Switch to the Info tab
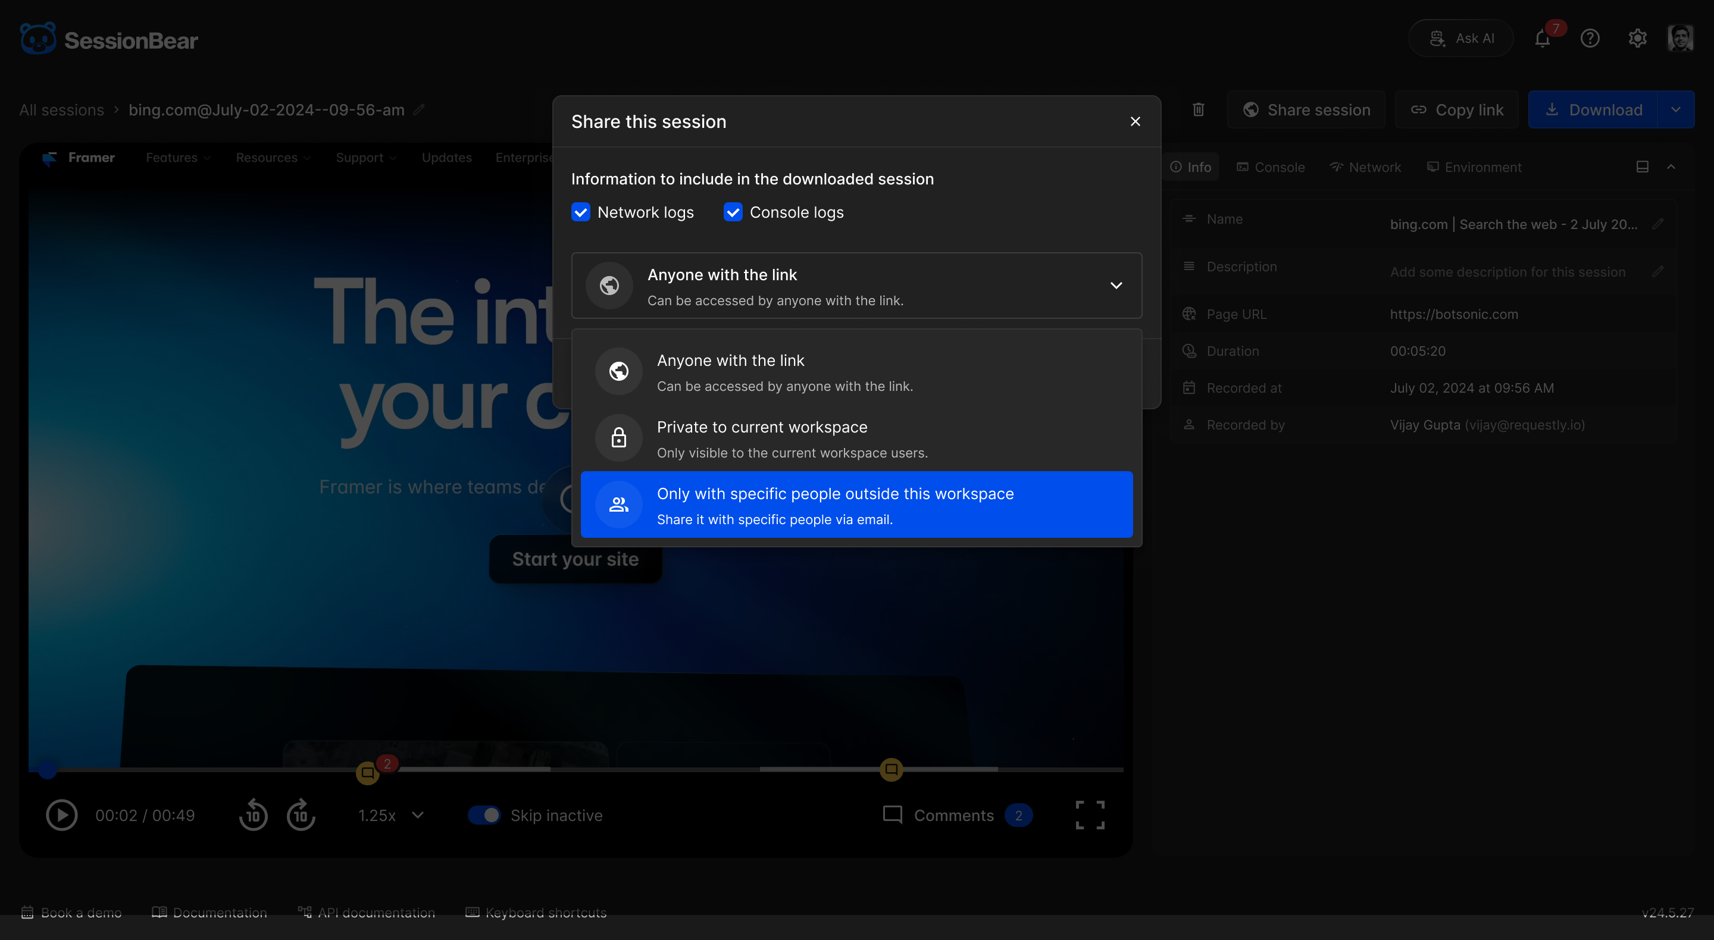 click(x=1190, y=167)
